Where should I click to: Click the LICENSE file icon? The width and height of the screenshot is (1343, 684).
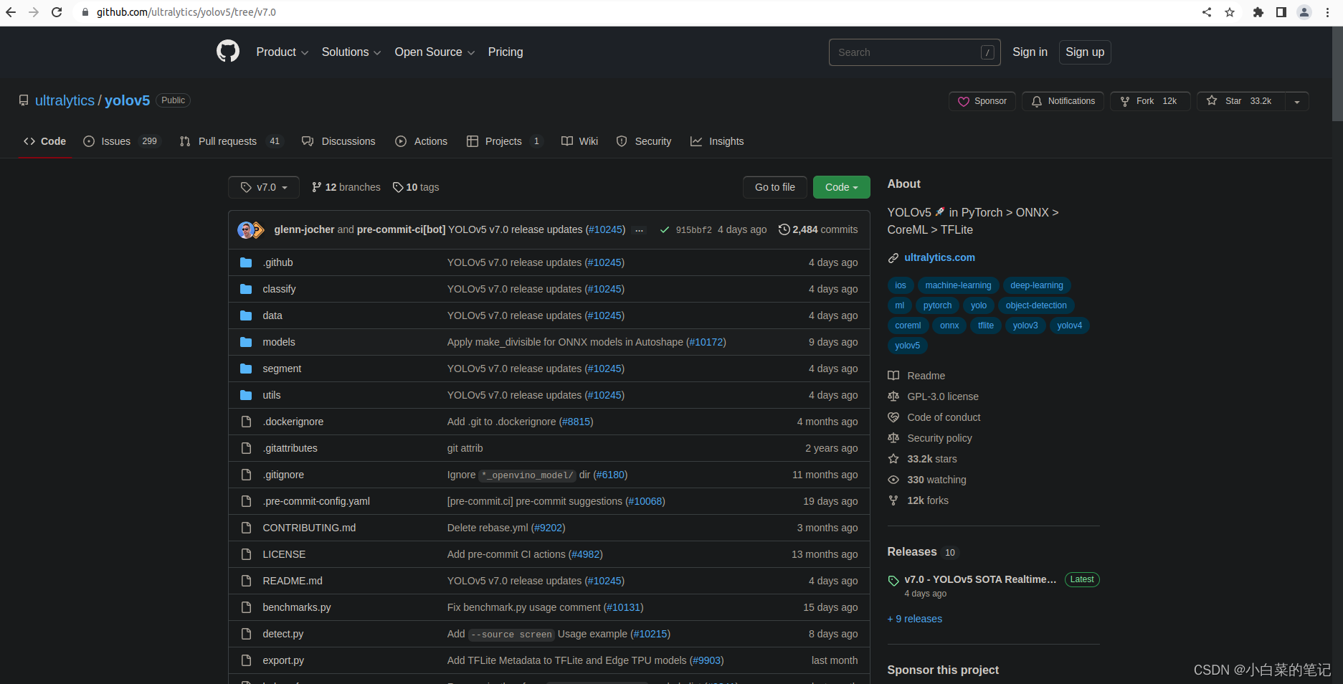coord(246,554)
